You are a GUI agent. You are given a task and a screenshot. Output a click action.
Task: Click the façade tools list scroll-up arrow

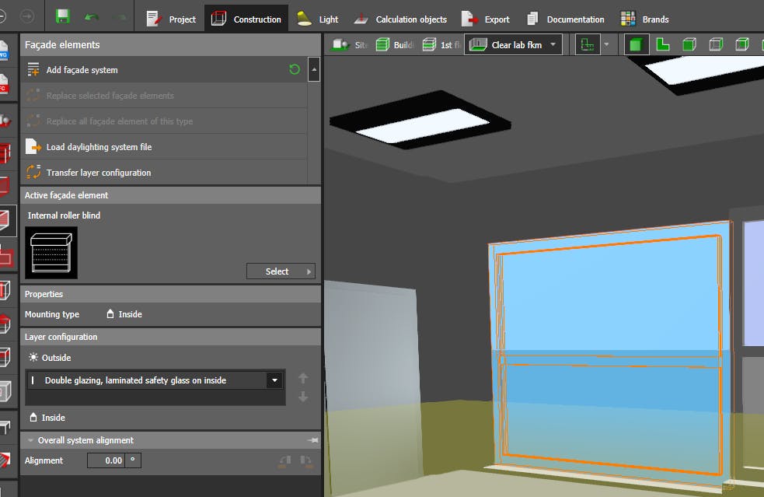pos(314,69)
